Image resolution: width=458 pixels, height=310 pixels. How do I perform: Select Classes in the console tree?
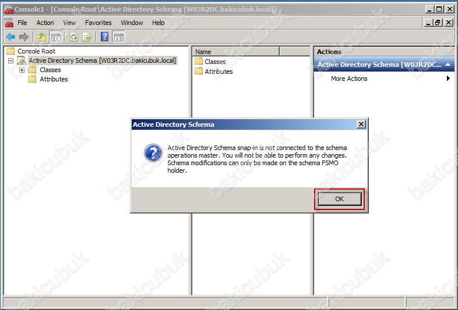(50, 70)
